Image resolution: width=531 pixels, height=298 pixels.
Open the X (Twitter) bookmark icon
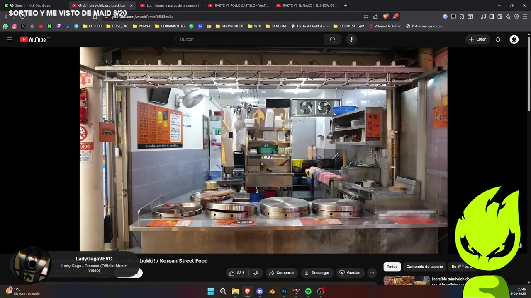coord(23,26)
